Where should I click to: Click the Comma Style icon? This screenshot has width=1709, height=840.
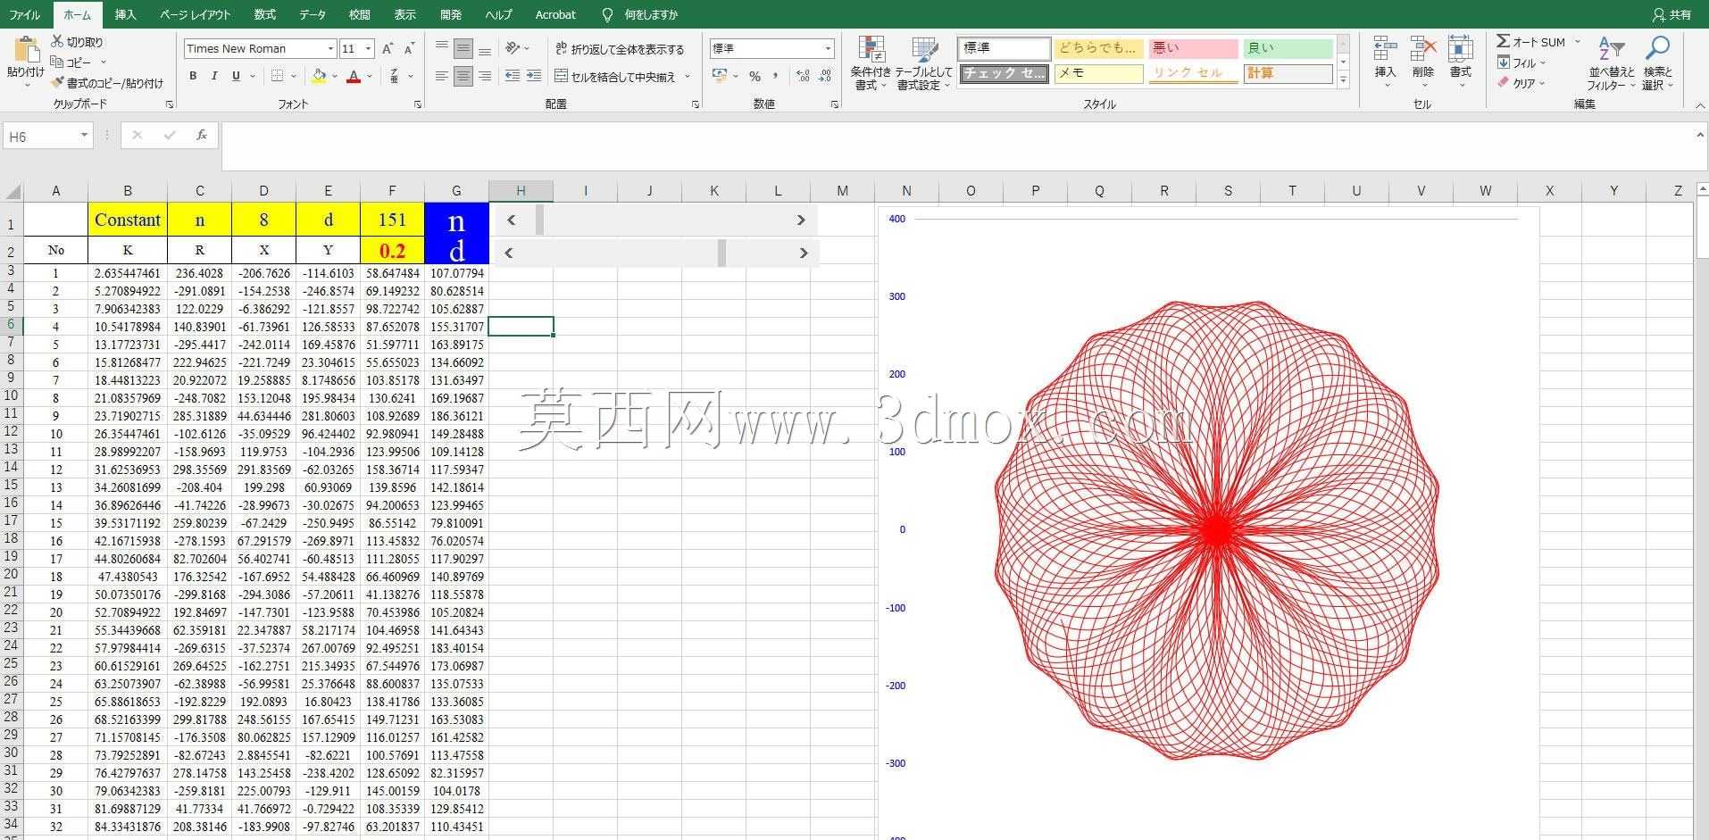point(775,77)
